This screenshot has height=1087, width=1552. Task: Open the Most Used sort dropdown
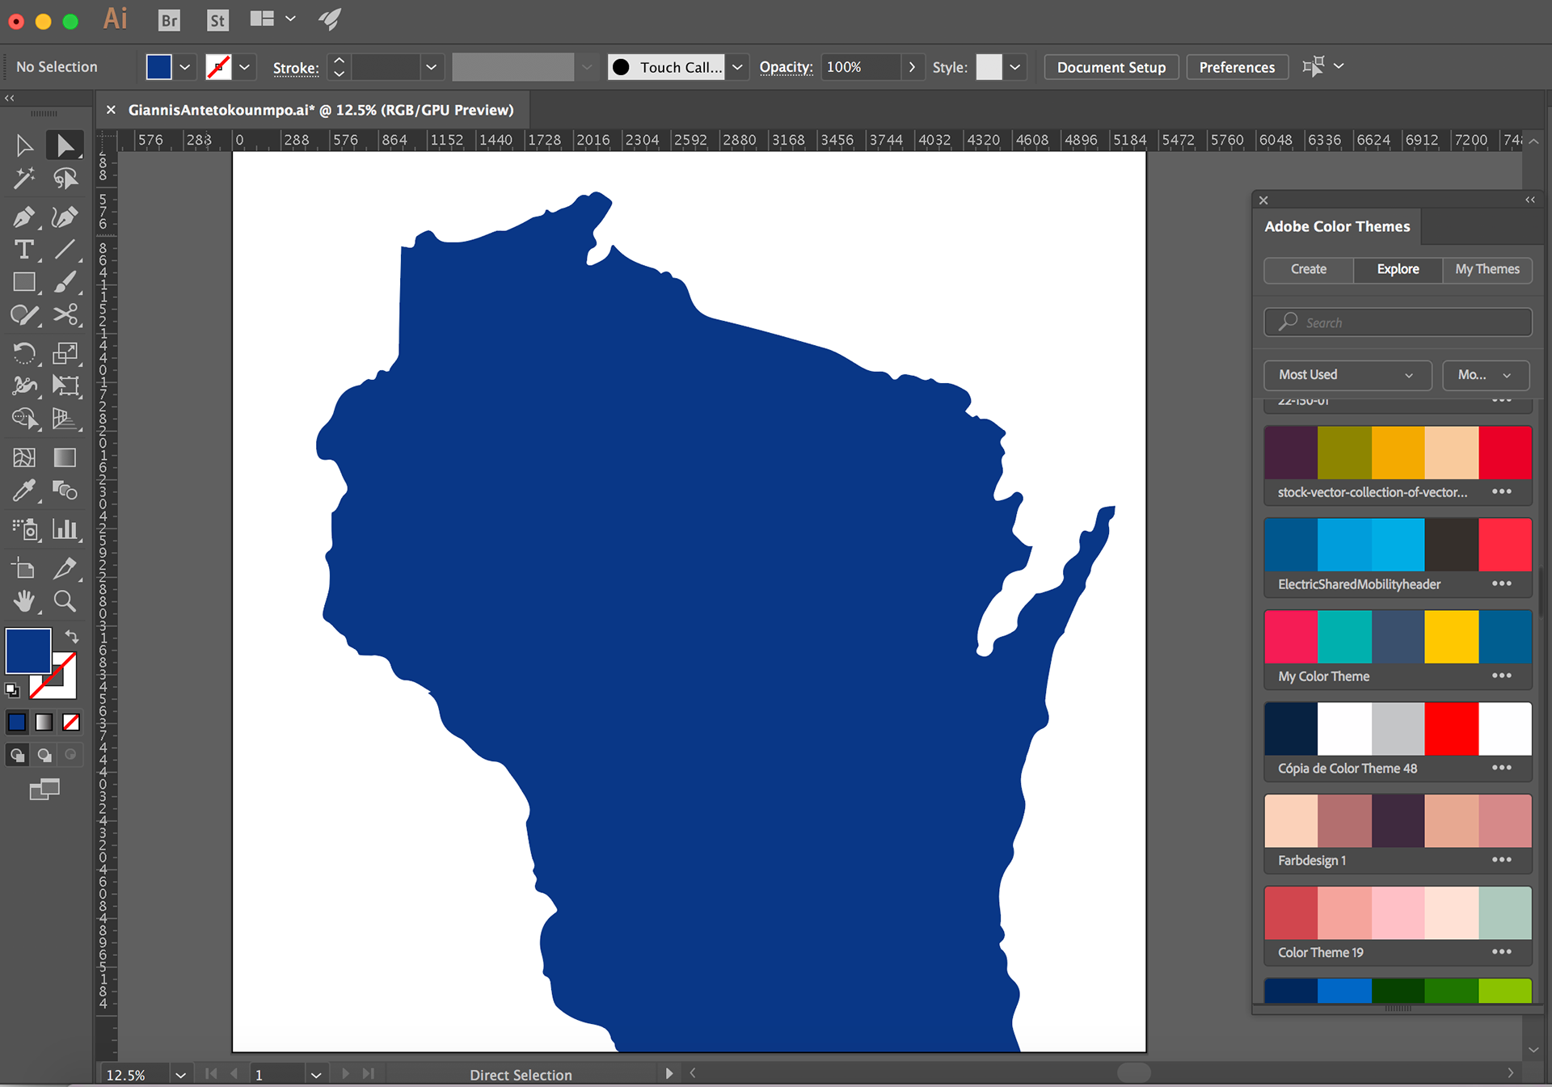[x=1347, y=375]
